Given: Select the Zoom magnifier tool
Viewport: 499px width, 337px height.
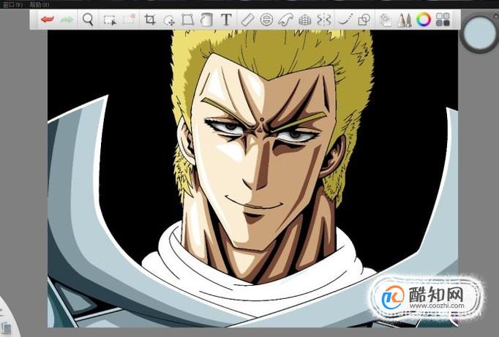Looking at the screenshot, I should point(88,20).
